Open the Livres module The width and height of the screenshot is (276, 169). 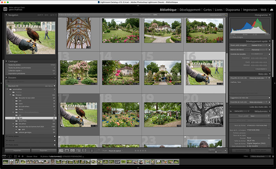[219, 10]
